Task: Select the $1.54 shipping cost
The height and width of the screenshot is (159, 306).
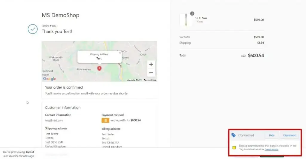Action: click(260, 43)
